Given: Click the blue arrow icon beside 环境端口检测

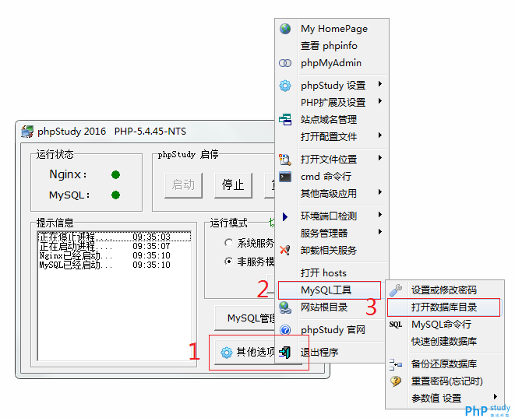Looking at the screenshot, I should coord(285,216).
